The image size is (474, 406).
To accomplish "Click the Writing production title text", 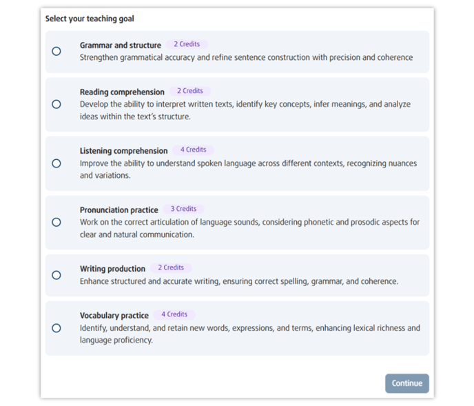I will pyautogui.click(x=112, y=269).
